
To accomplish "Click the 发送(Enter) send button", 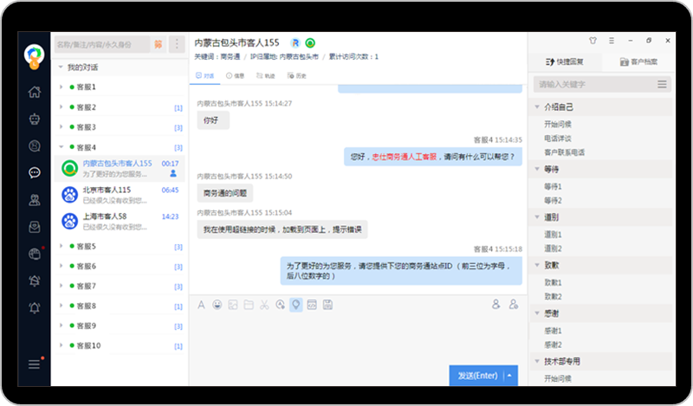I will (476, 375).
